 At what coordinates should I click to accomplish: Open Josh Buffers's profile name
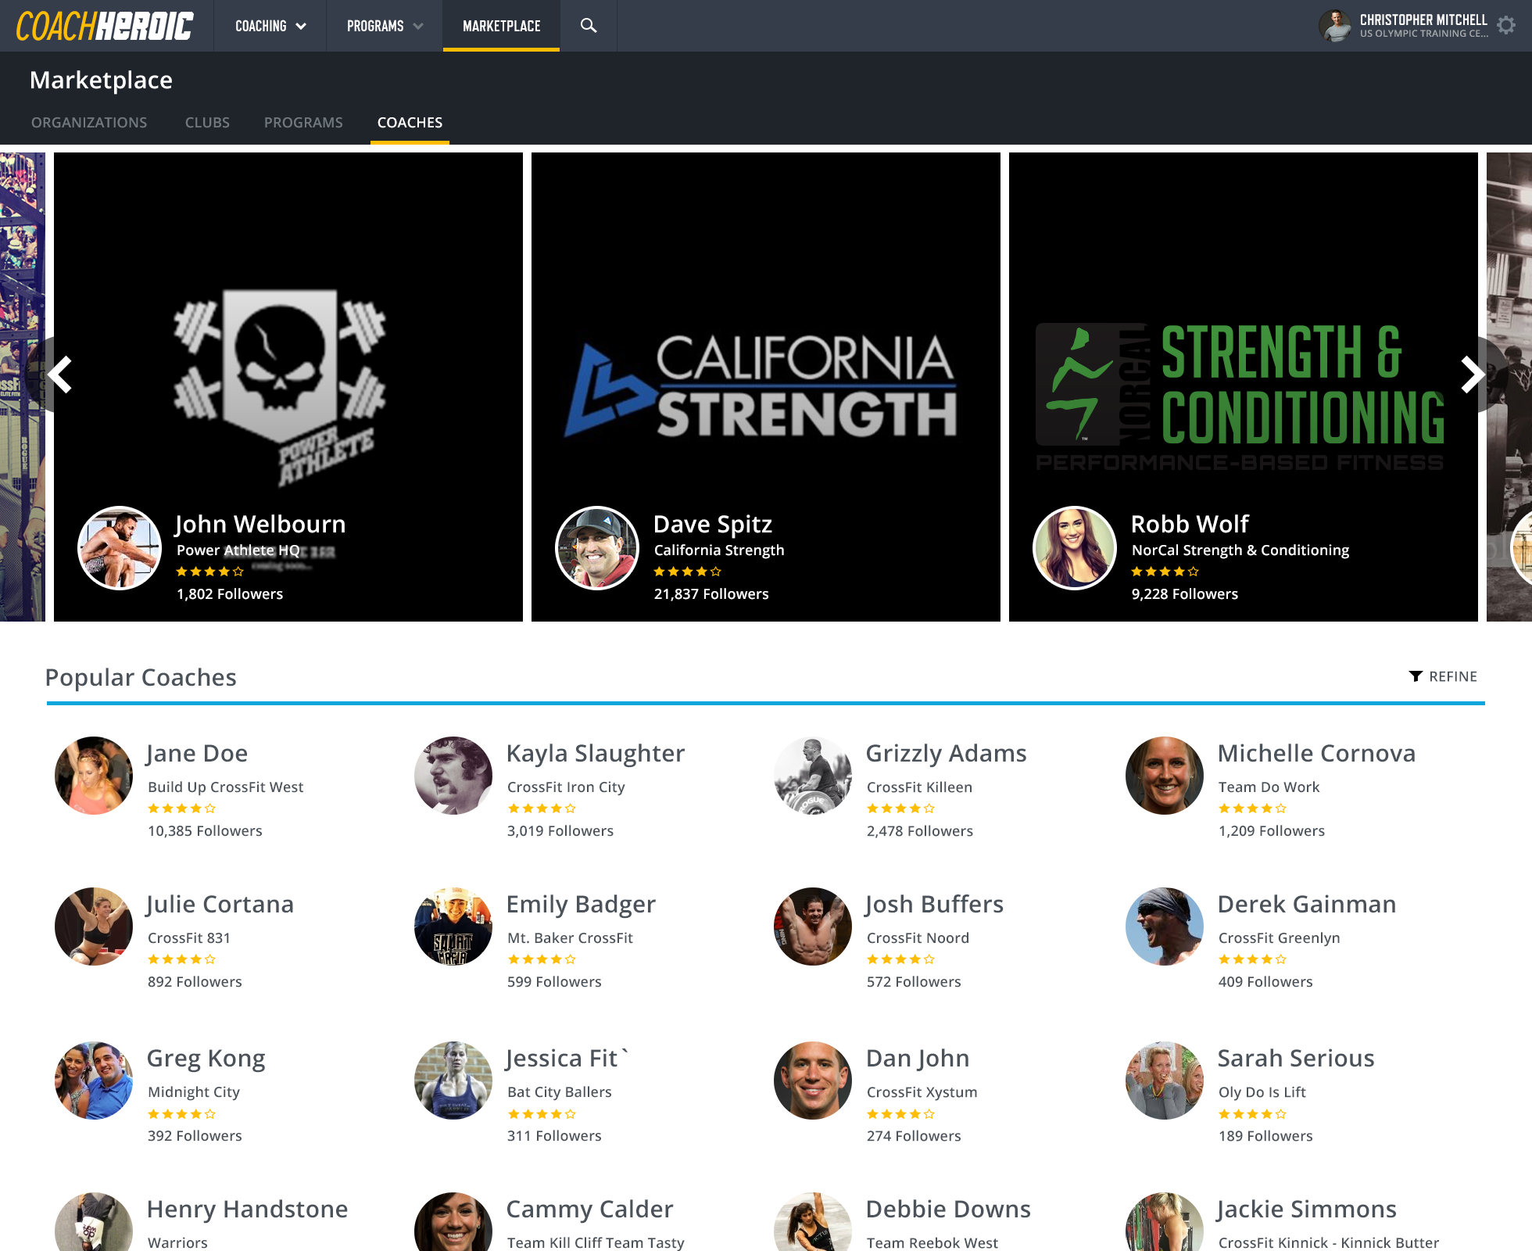click(x=934, y=904)
